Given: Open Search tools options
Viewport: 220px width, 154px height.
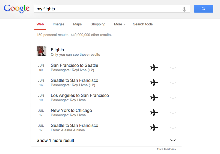Looking at the screenshot, I should click(x=142, y=24).
